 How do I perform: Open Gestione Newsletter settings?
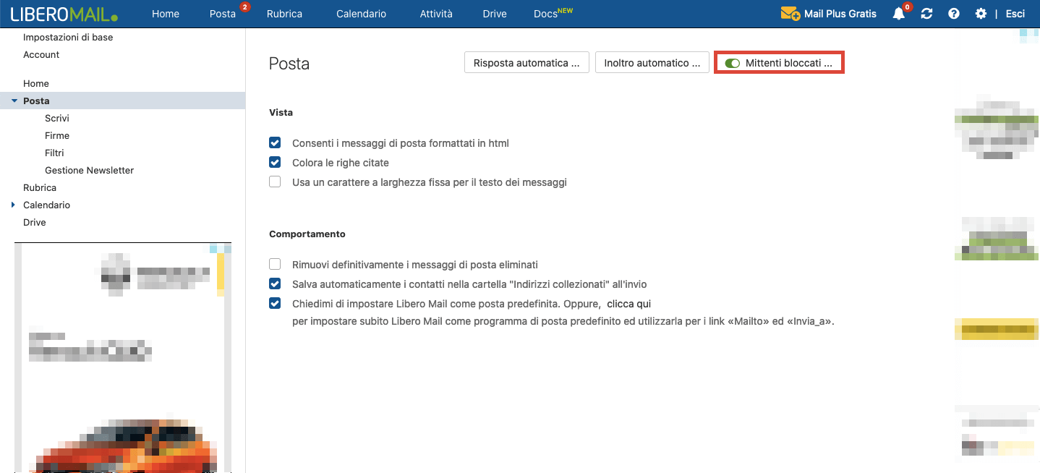(90, 170)
